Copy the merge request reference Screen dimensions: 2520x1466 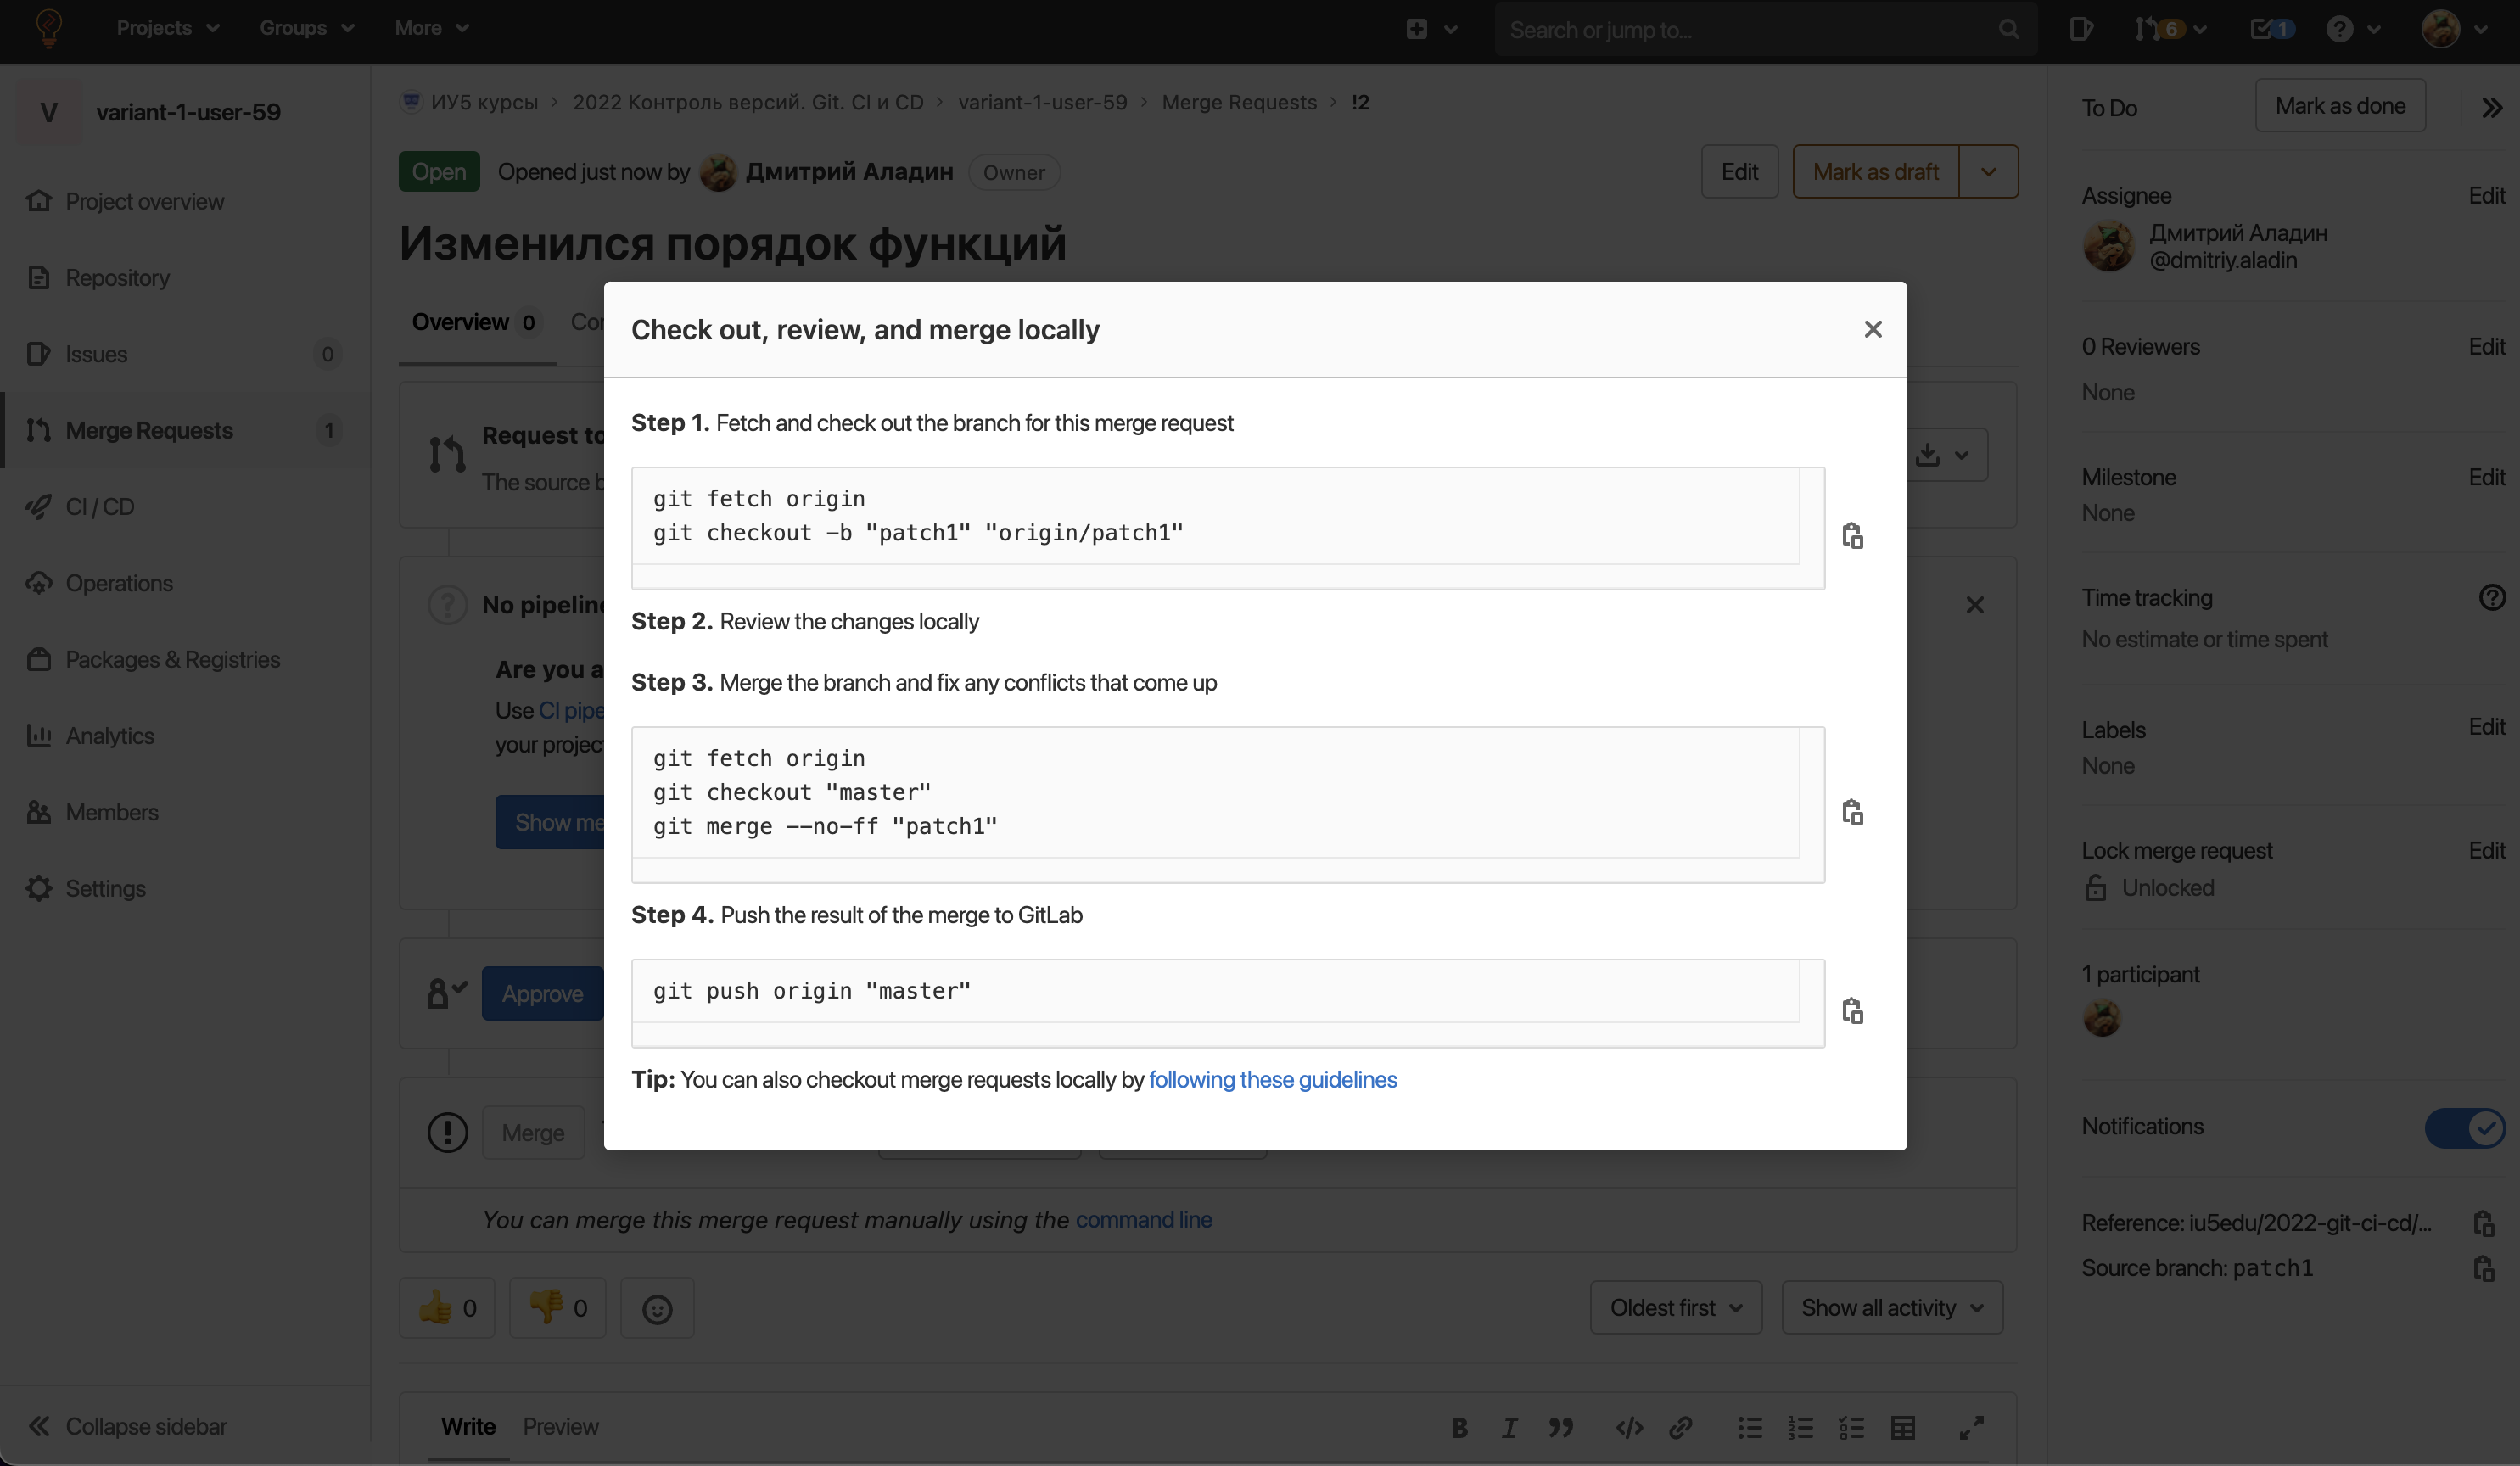coord(2483,1223)
